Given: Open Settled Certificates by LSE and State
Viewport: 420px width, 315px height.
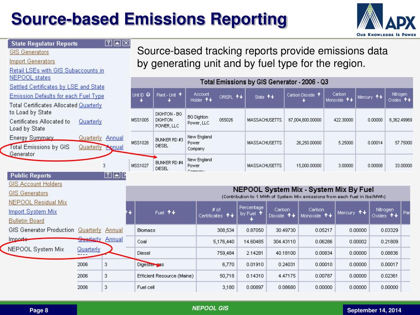Looking at the screenshot, I should [x=57, y=87].
